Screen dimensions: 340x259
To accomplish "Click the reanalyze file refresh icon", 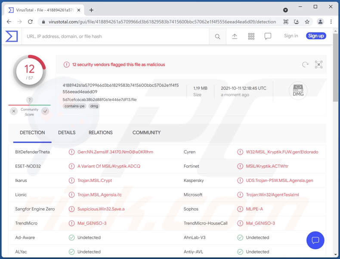I will coord(305,64).
